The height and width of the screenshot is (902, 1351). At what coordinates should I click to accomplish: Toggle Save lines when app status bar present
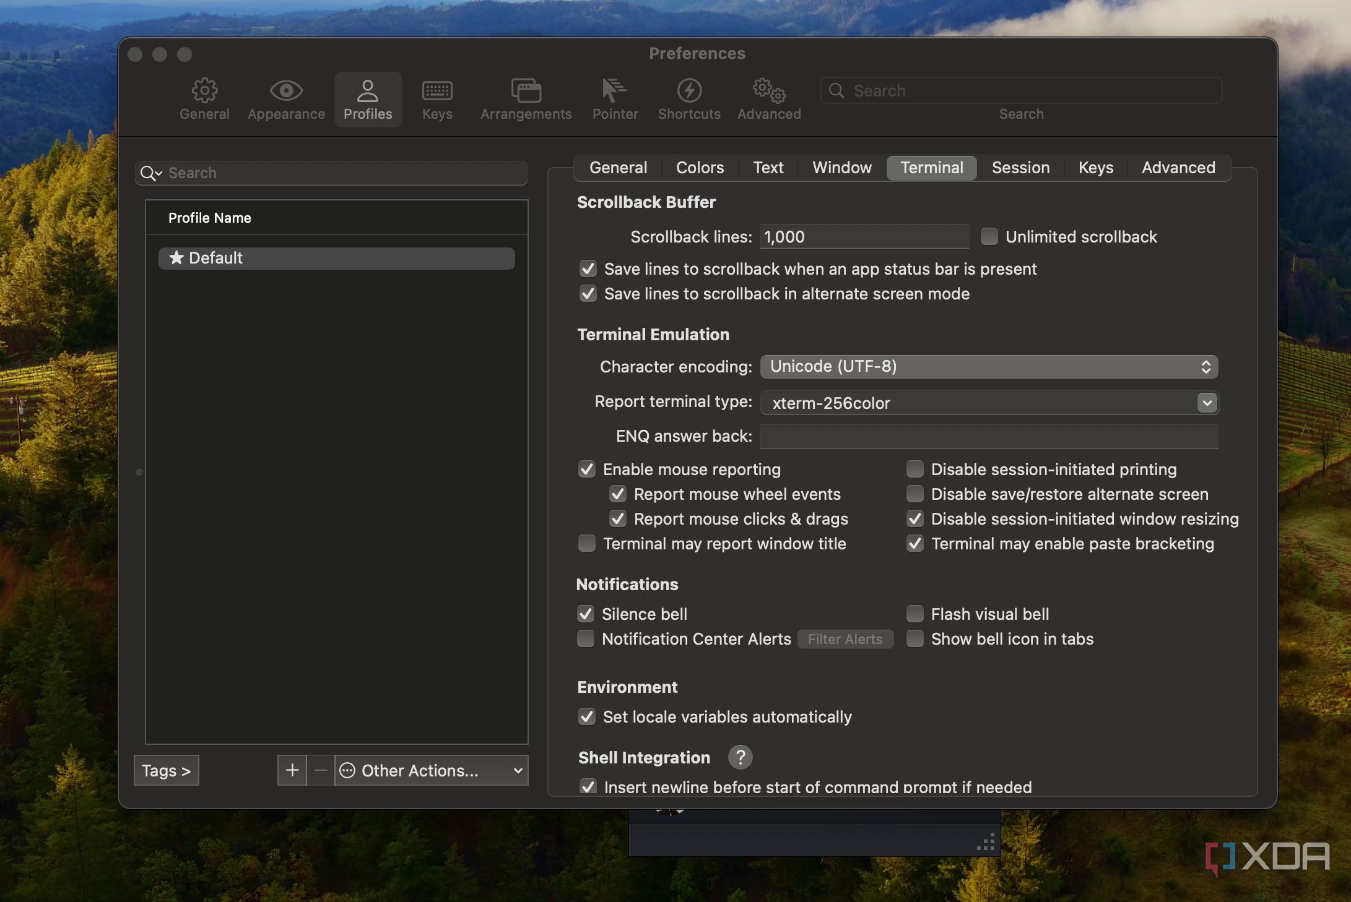588,268
